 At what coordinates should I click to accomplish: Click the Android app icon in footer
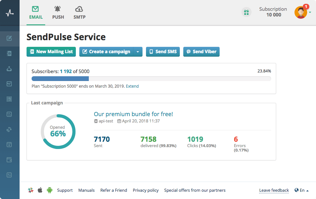[x=50, y=190]
